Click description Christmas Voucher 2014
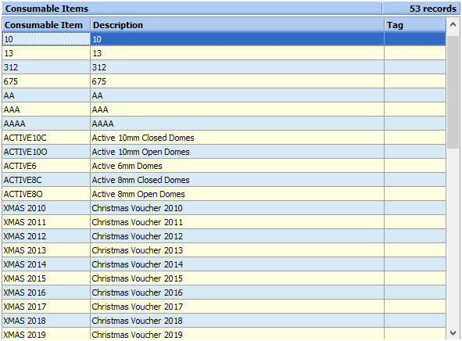462x341 pixels. [x=237, y=264]
